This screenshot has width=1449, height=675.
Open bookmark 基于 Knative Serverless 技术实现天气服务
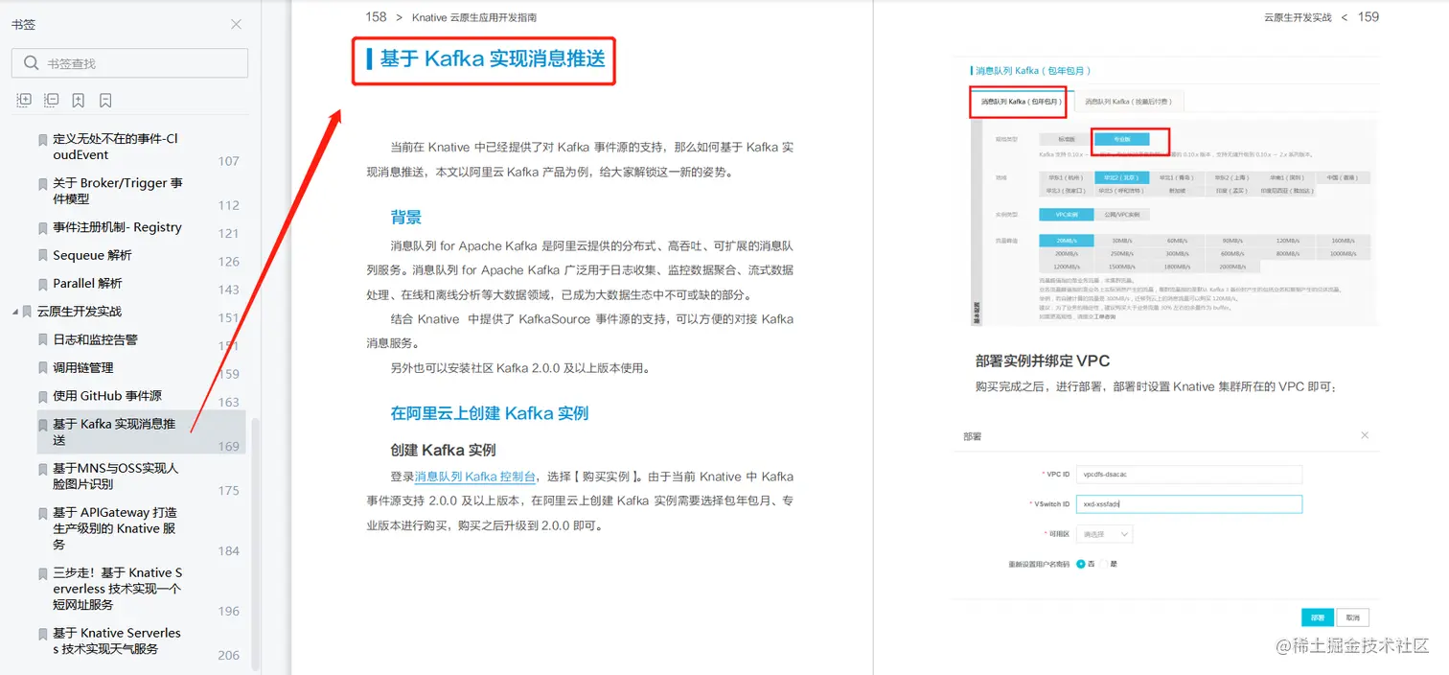coord(117,640)
